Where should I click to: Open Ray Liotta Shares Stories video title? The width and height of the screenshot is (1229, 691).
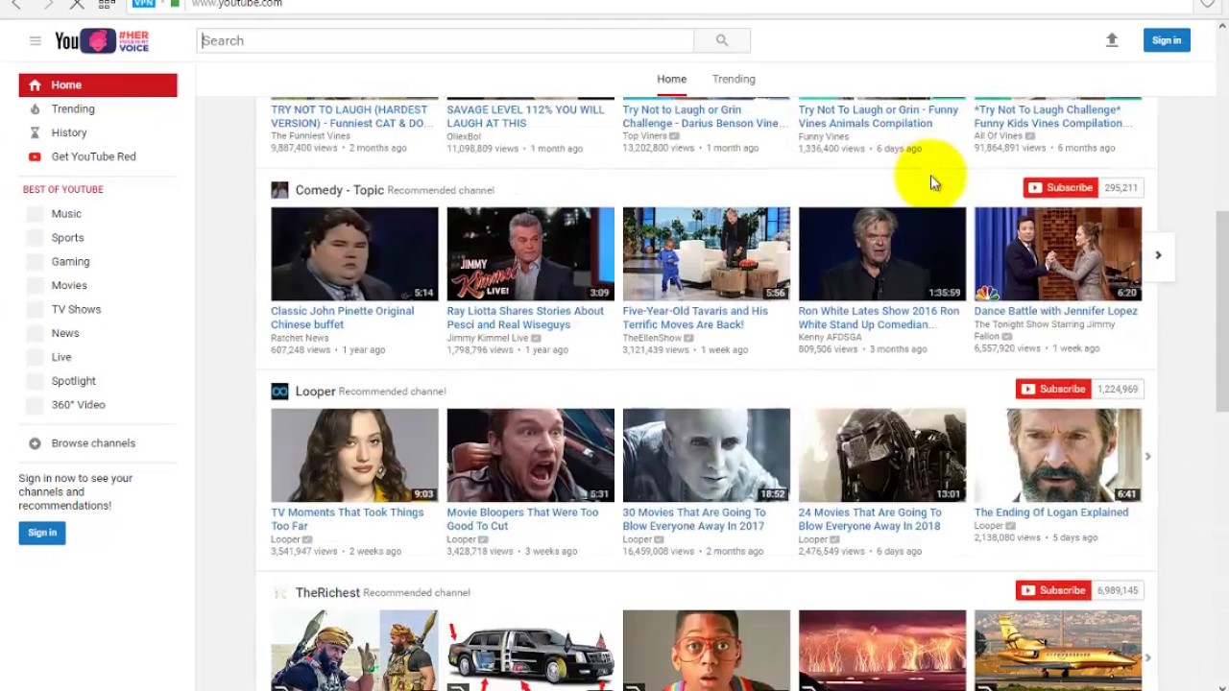tap(525, 318)
